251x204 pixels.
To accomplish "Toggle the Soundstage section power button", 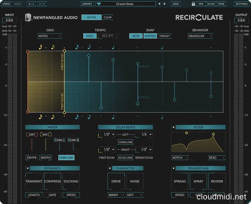I will point(173,168).
